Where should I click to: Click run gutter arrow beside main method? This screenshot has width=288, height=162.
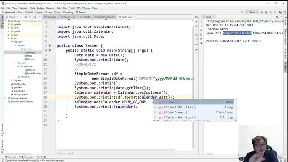point(50,50)
